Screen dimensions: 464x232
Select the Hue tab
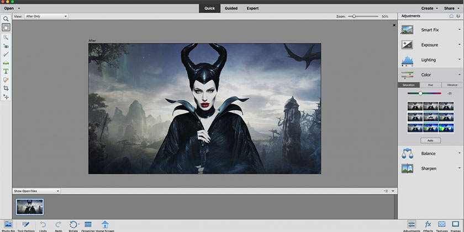click(430, 85)
